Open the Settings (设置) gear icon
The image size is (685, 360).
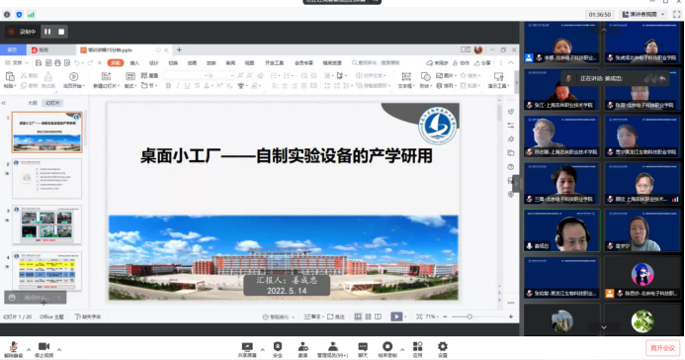[x=443, y=347]
